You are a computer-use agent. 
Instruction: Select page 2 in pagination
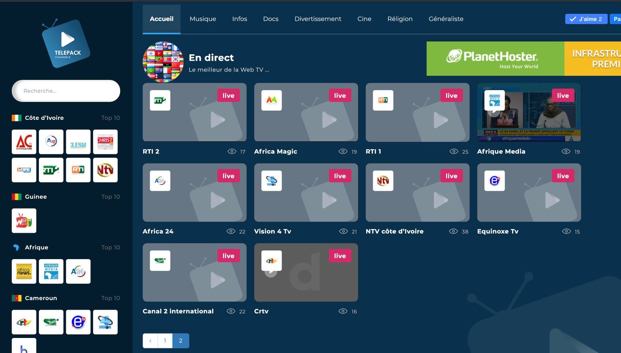pyautogui.click(x=181, y=341)
